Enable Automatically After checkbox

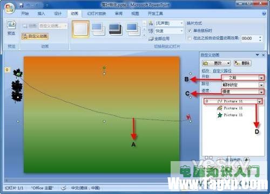pos(190,38)
